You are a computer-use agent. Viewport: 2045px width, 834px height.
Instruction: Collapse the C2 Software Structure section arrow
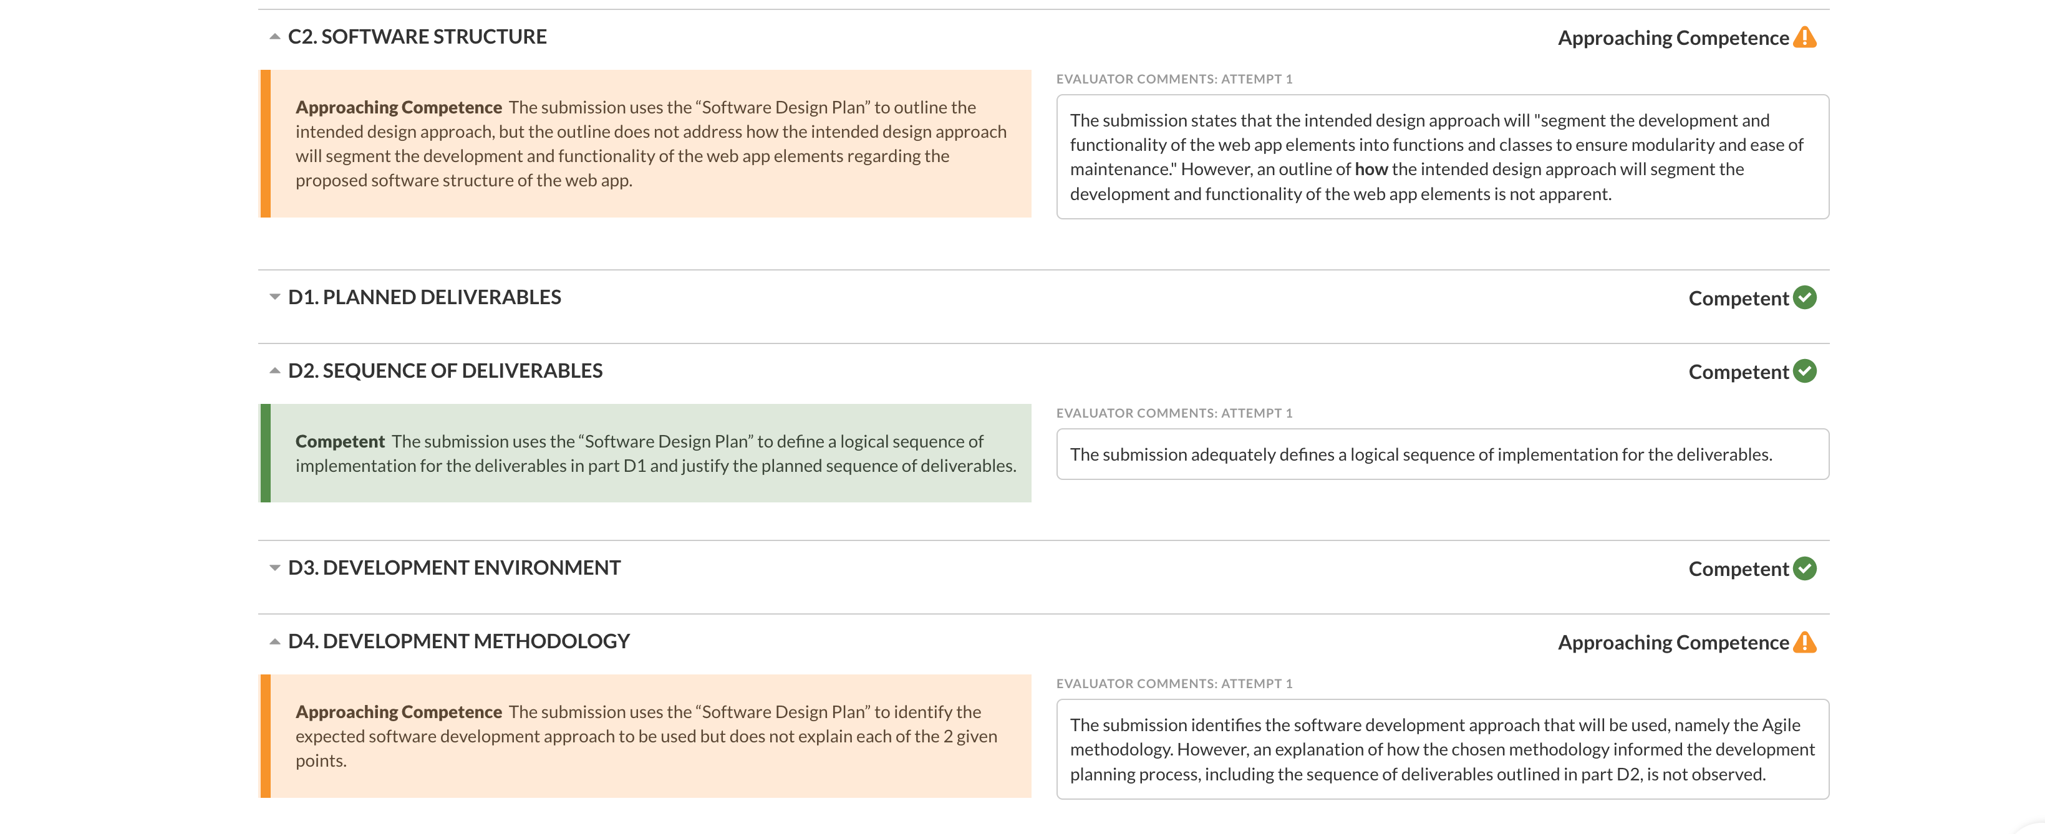[274, 37]
